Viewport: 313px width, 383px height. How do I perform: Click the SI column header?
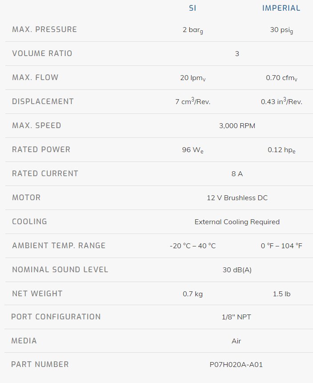click(193, 8)
